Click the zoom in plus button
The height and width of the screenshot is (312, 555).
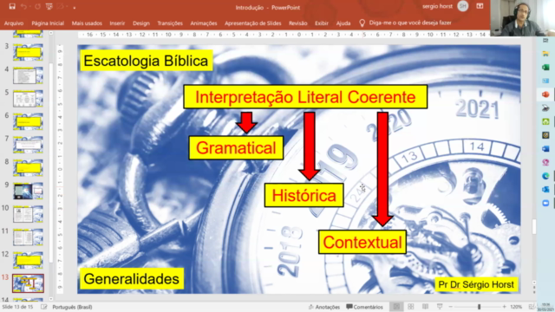click(x=504, y=307)
